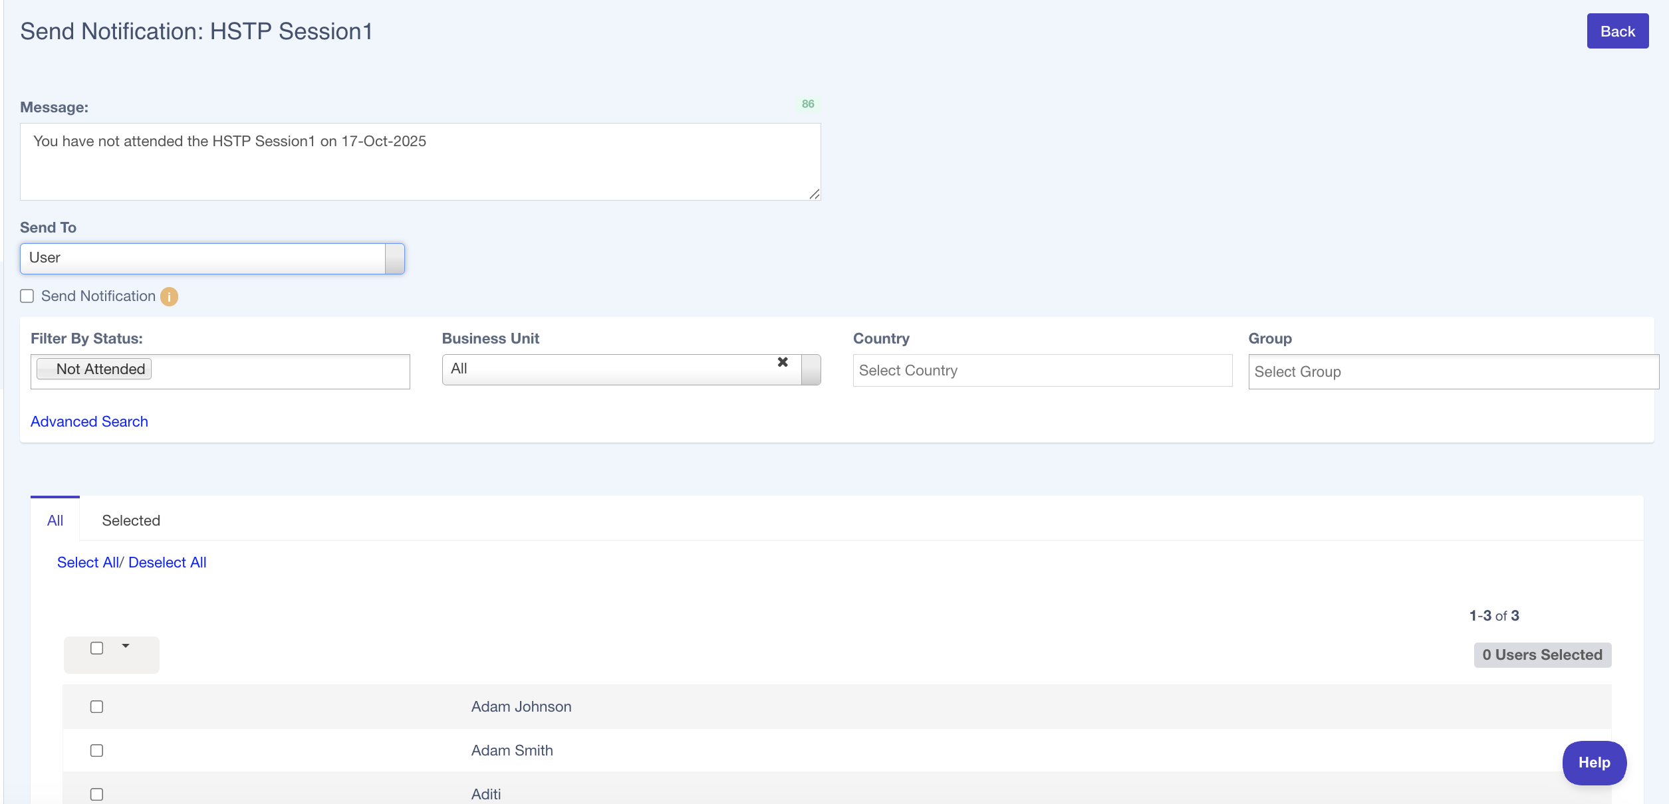Toggle the header select-all checkbox
The width and height of the screenshot is (1669, 804).
(x=97, y=648)
